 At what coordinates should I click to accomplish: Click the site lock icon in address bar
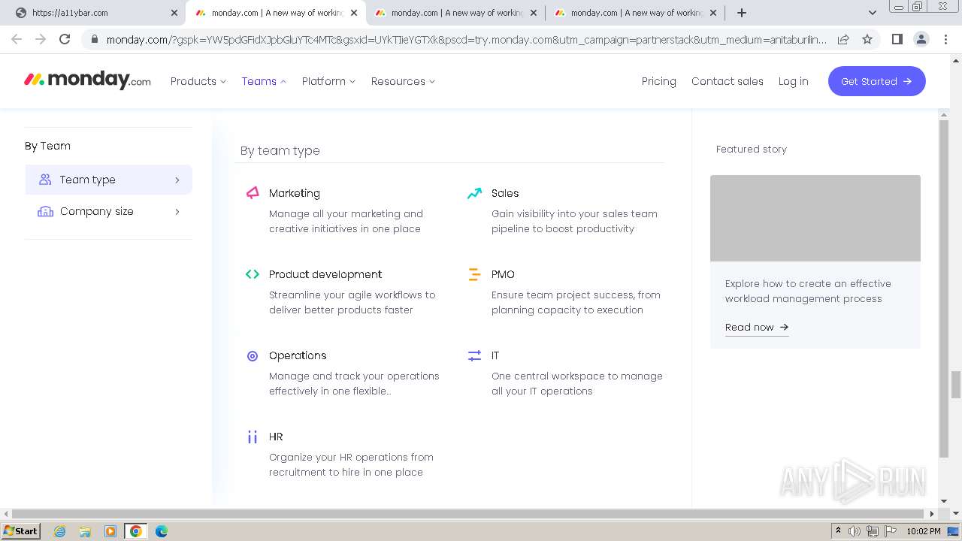(94, 39)
